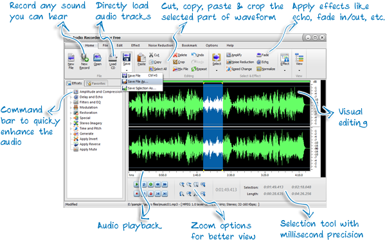Repeat the last action
The width and height of the screenshot is (385, 240).
[199, 69]
